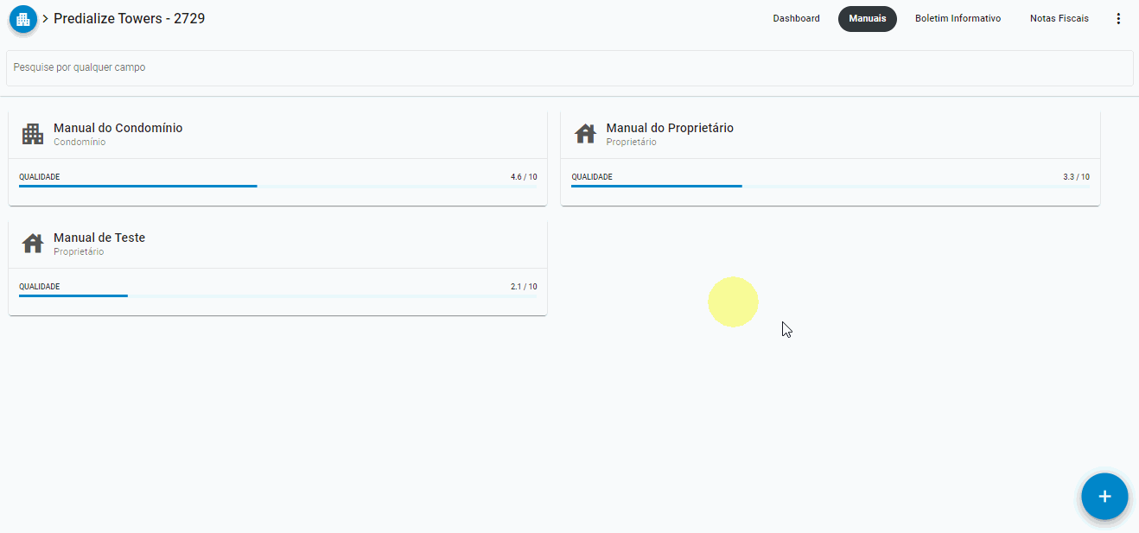The width and height of the screenshot is (1139, 533).
Task: Open the three-dot more options menu
Action: point(1119,18)
